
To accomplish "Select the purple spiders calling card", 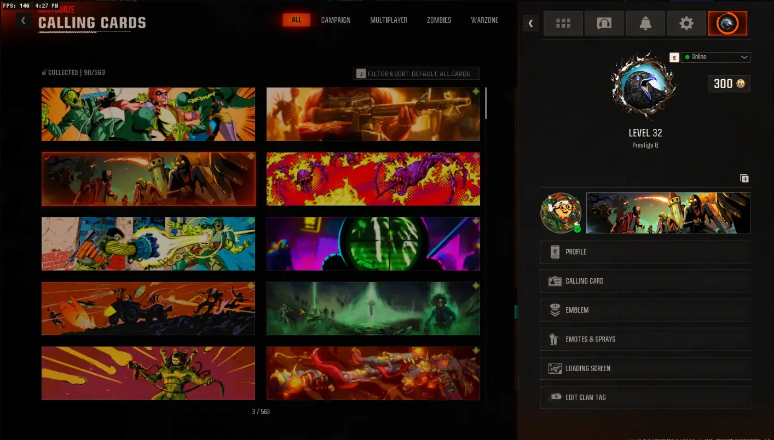I will pos(373,179).
